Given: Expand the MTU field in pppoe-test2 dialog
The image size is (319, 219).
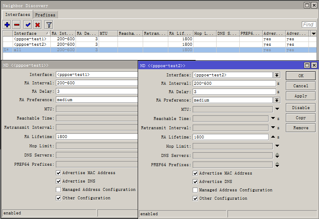Looking at the screenshot, I should pos(277,109).
